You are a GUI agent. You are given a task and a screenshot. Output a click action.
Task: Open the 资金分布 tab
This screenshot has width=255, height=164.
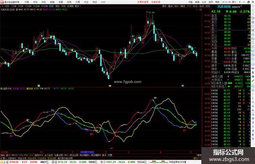(x=22, y=158)
